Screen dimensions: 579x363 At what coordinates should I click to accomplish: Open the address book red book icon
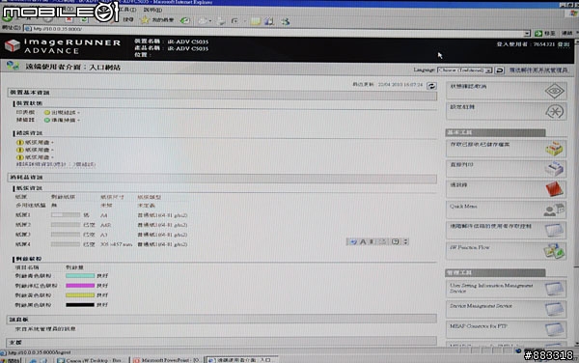pos(554,189)
